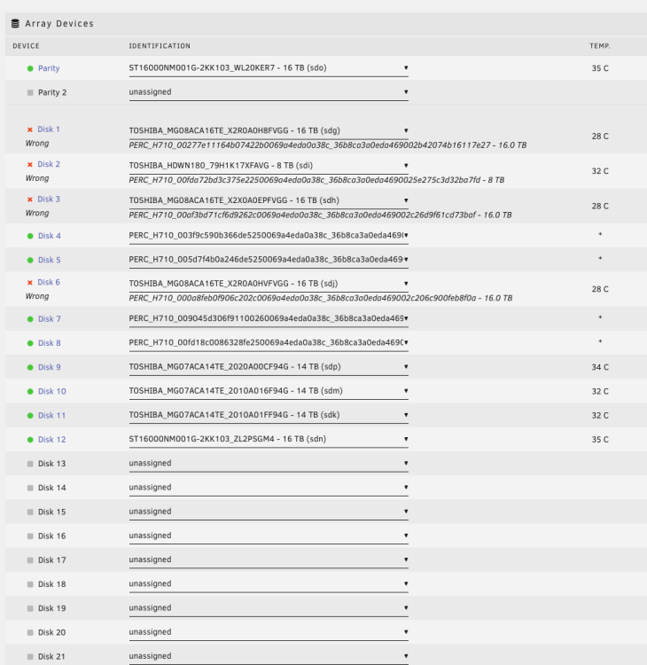Open the Disk 9 link

[x=49, y=367]
